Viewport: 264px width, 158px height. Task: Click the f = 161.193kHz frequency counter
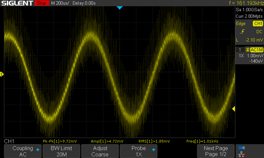(246, 3)
